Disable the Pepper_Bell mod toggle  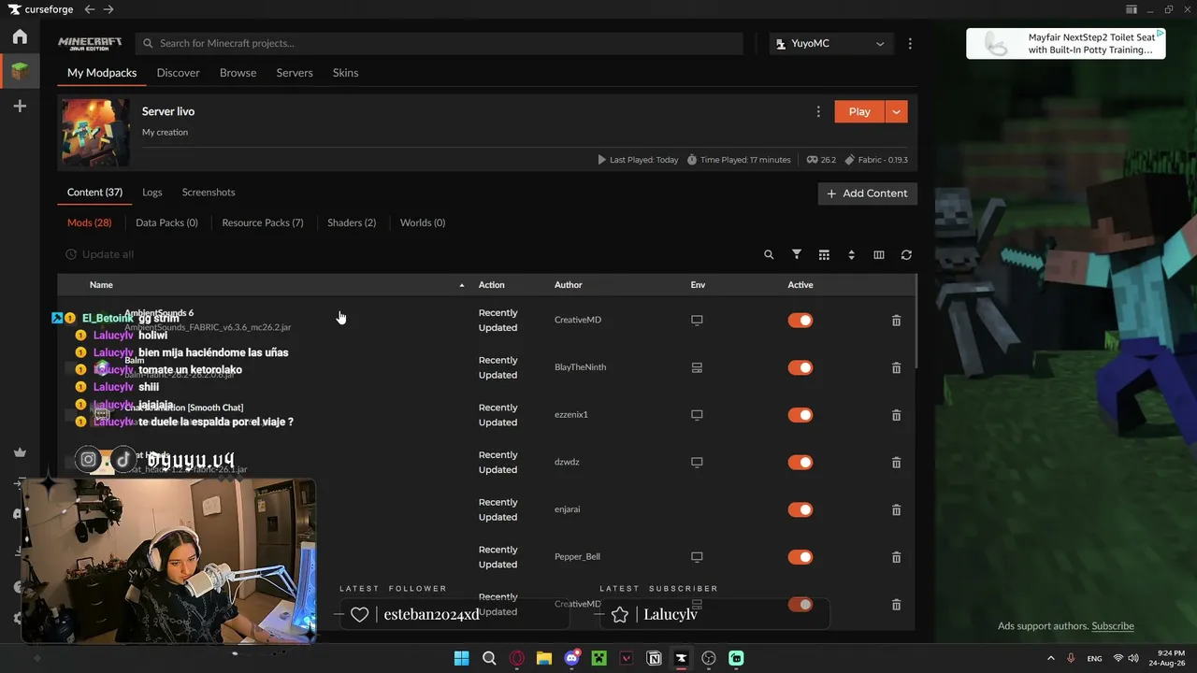[800, 557]
